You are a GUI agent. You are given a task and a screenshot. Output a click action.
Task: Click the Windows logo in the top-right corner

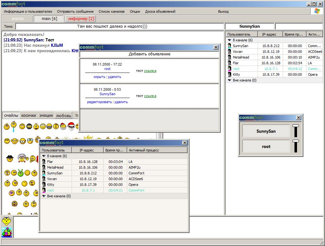click(x=317, y=11)
